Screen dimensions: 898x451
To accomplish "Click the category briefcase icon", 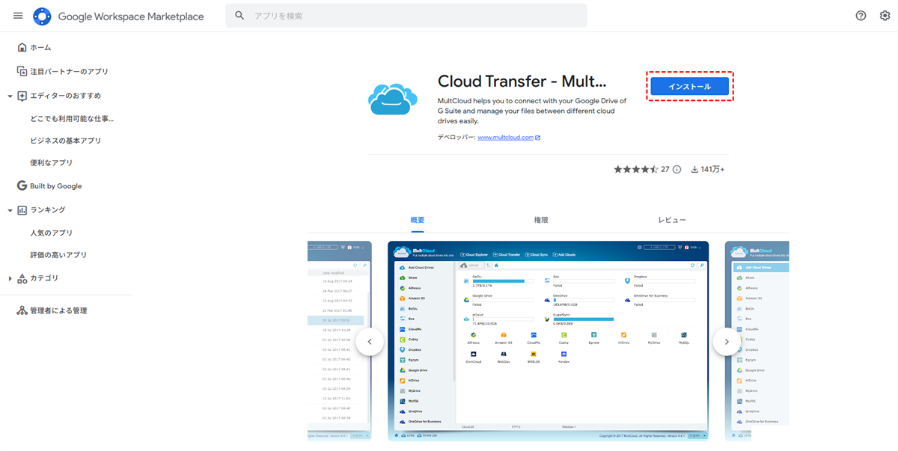I will coord(22,278).
